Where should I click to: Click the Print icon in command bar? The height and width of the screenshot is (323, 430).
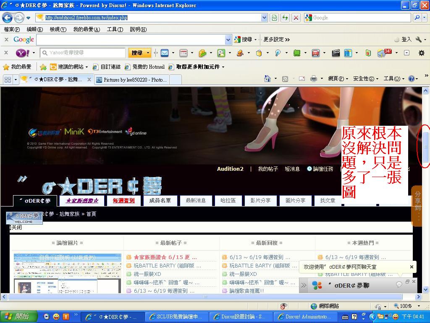(313, 79)
